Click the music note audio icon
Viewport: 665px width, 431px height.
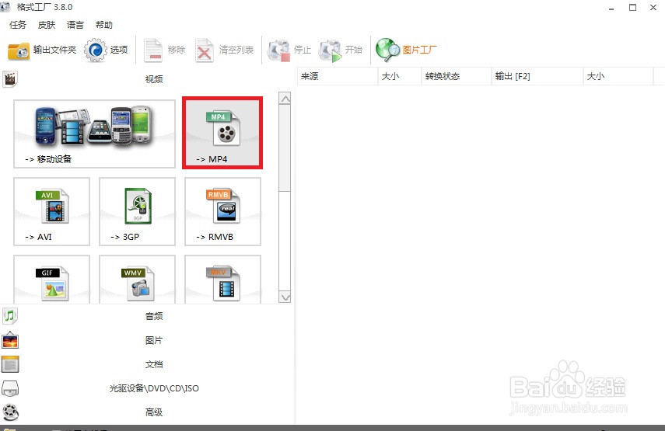point(10,316)
